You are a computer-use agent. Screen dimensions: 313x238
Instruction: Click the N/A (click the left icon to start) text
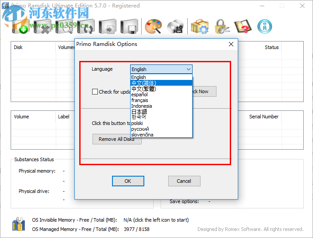(156, 220)
